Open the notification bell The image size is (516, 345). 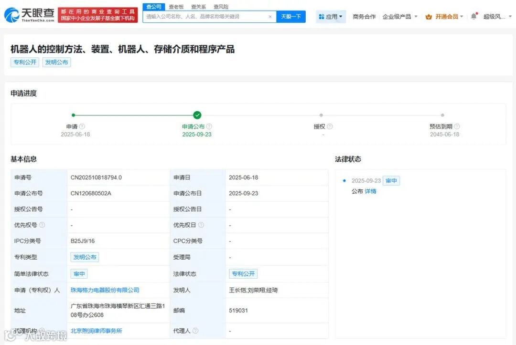[x=474, y=16]
